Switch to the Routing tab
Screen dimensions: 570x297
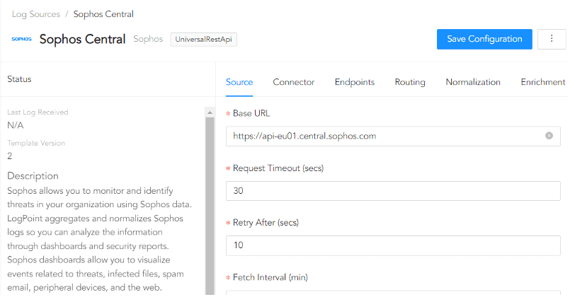point(410,82)
